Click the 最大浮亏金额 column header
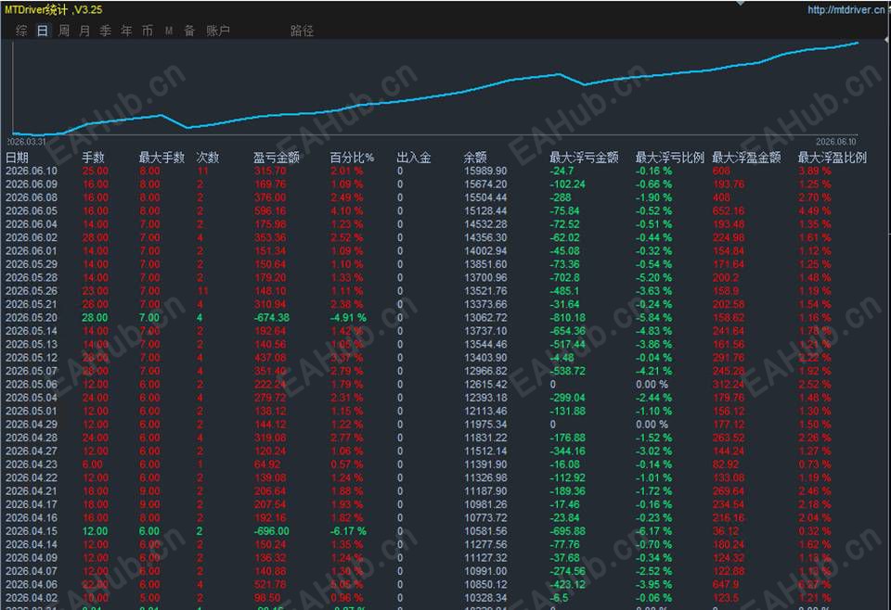This screenshot has height=610, width=891. [584, 158]
